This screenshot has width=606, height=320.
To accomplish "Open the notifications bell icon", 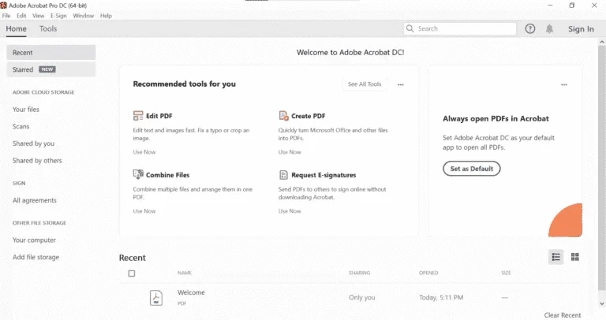I will click(549, 28).
